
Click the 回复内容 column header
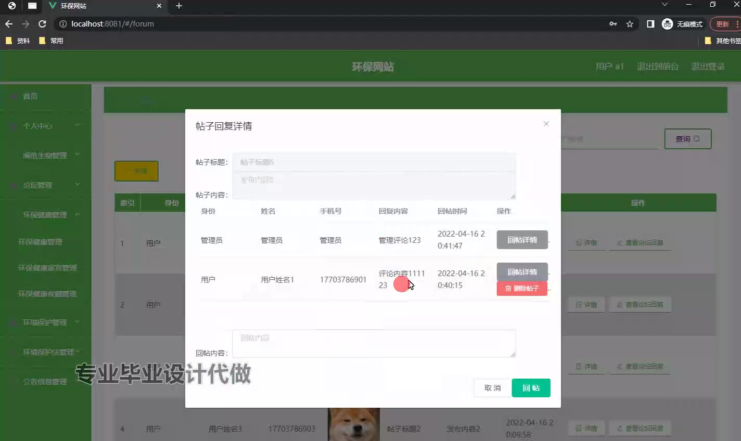click(393, 211)
